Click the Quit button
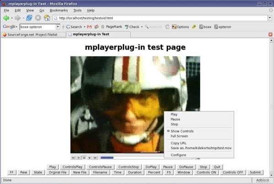This screenshot has height=184, width=274. 217,167
